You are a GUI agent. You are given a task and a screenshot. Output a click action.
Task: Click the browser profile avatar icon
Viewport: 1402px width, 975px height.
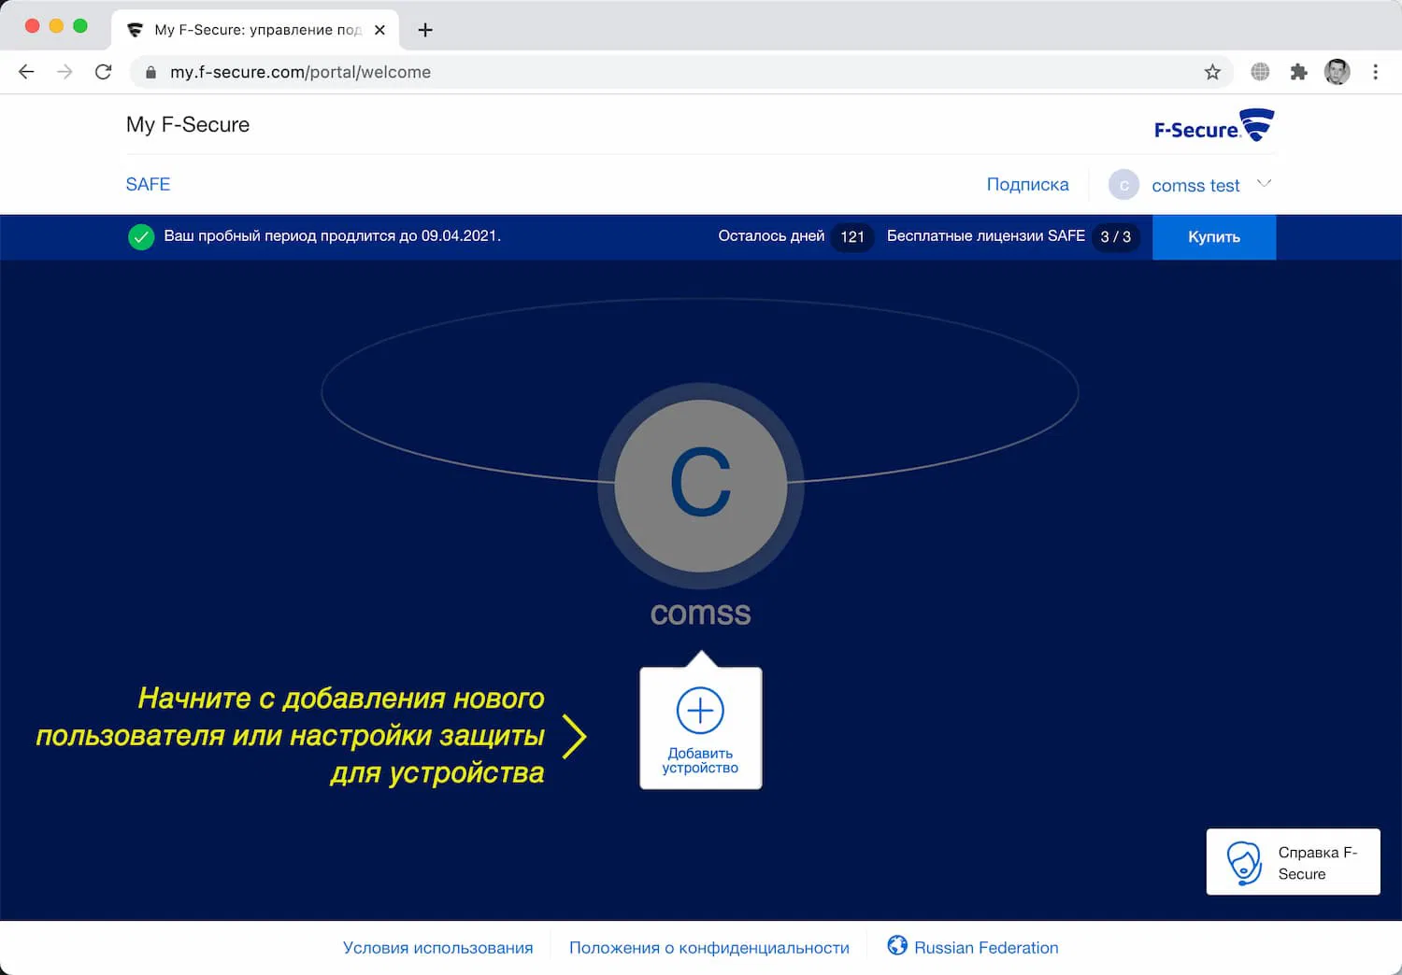pyautogui.click(x=1338, y=71)
